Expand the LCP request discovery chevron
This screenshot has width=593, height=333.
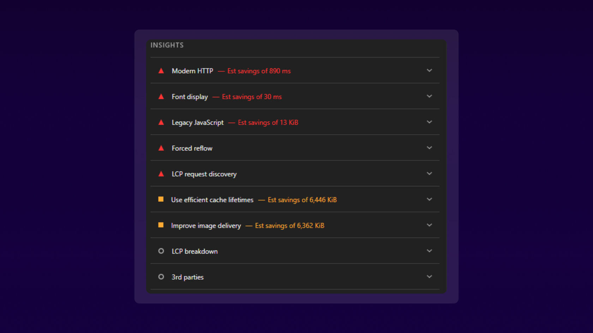click(429, 173)
